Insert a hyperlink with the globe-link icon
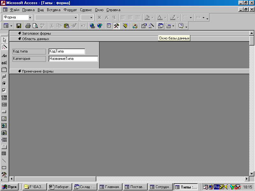Viewport: 255px width, 191px height. pyautogui.click(x=92, y=26)
